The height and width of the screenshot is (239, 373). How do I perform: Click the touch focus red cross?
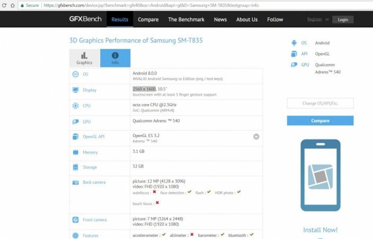[x=157, y=203]
